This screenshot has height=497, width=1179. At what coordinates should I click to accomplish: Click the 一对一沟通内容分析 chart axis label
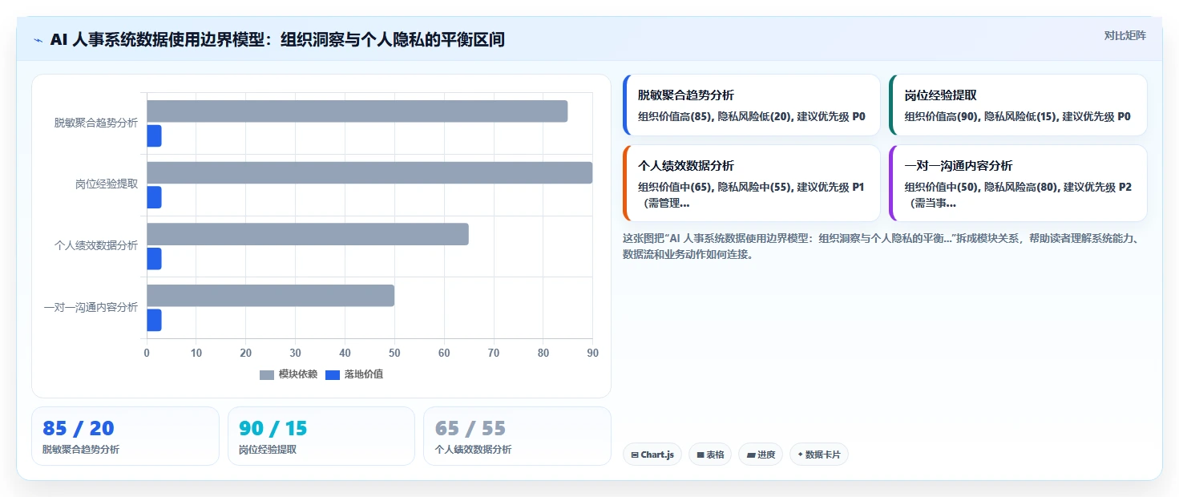pos(91,307)
